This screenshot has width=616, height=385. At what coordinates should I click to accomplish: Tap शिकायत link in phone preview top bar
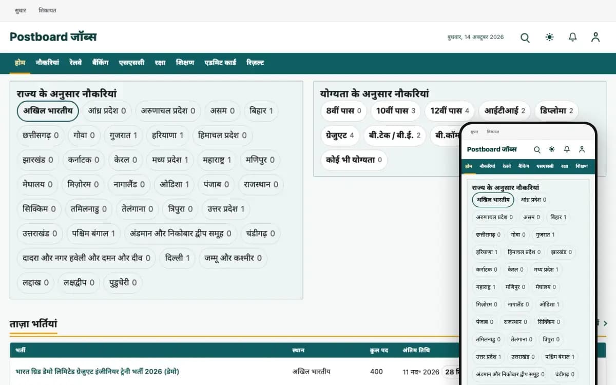(493, 132)
